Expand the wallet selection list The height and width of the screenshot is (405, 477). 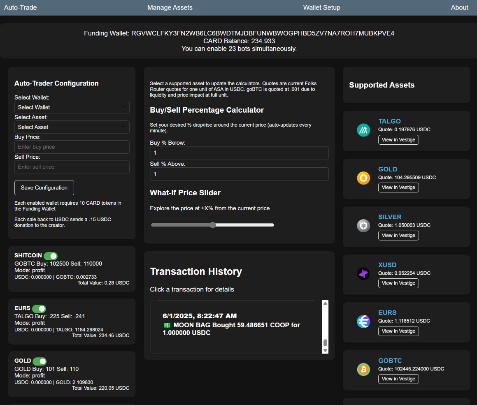(72, 107)
